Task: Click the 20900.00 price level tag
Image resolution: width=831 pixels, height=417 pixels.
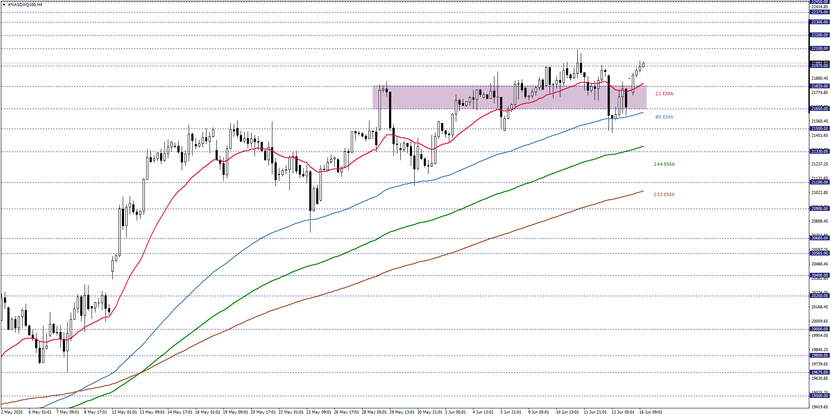Action: (x=819, y=209)
